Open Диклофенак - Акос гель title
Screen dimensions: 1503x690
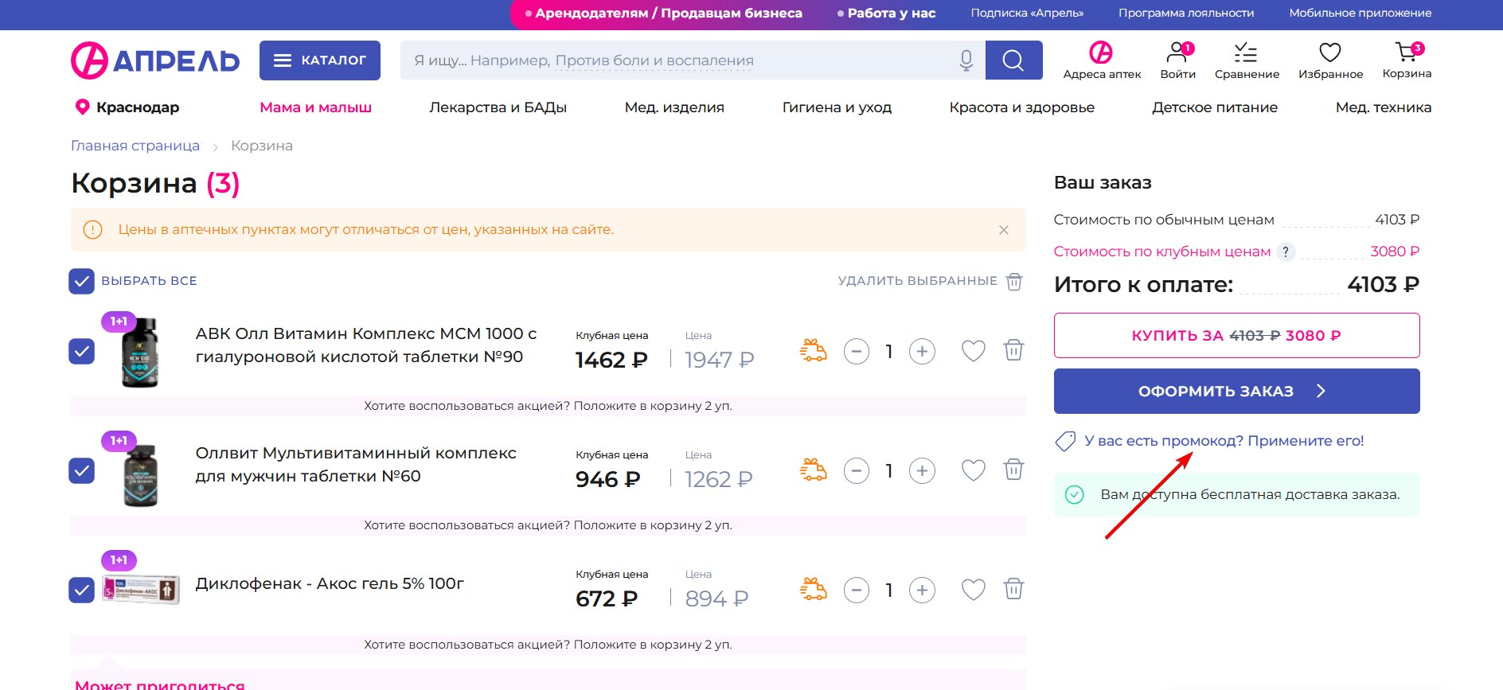point(330,583)
